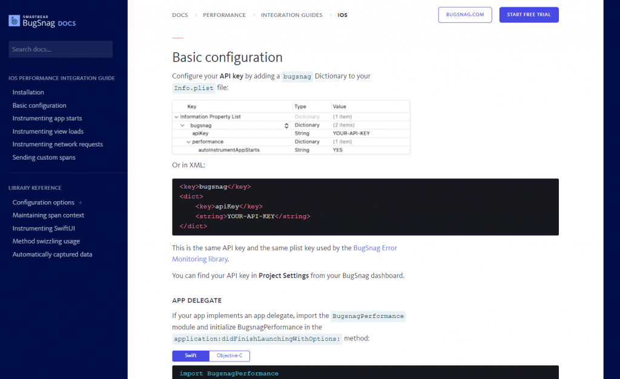Click the Search docs input field

pos(61,50)
